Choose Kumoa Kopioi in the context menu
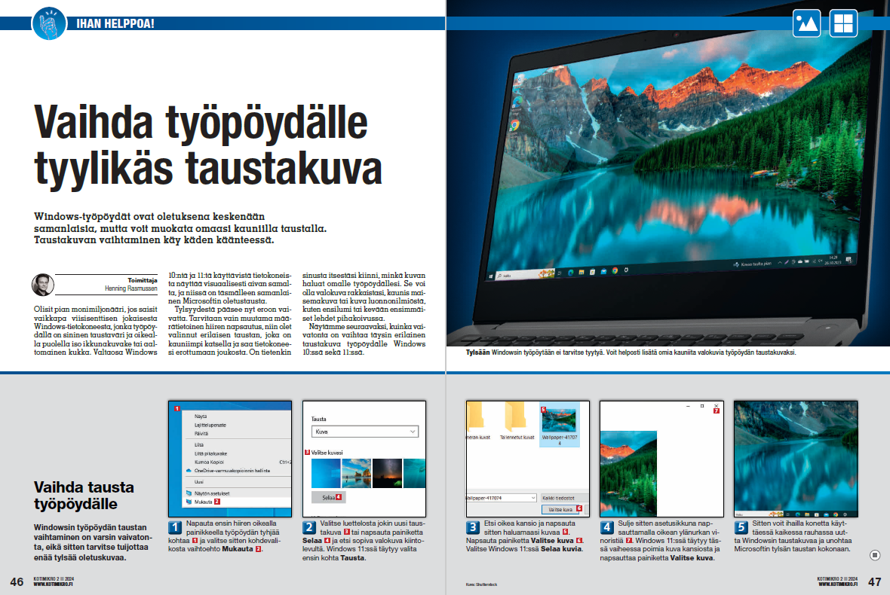The height and width of the screenshot is (595, 890). pos(210,462)
